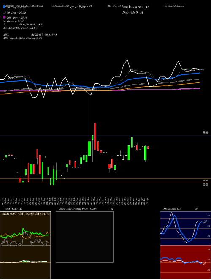The image size is (211, 279).
Task: Click the '71.43' value on the Stochastics chart
Action: (x=204, y=222)
